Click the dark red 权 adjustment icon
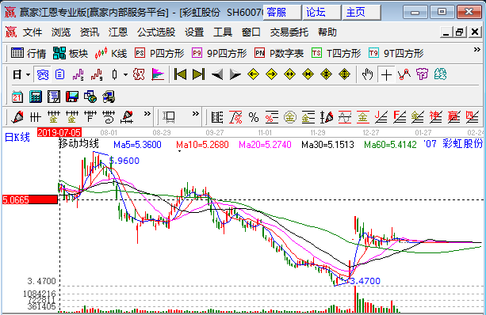This screenshot has width=486, height=315. point(139,74)
